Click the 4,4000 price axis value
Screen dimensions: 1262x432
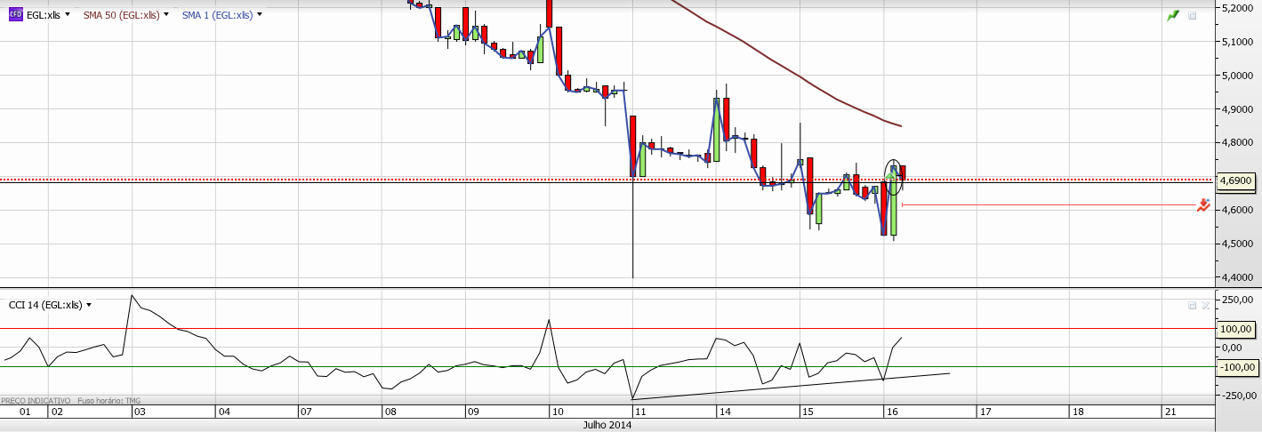1238,277
